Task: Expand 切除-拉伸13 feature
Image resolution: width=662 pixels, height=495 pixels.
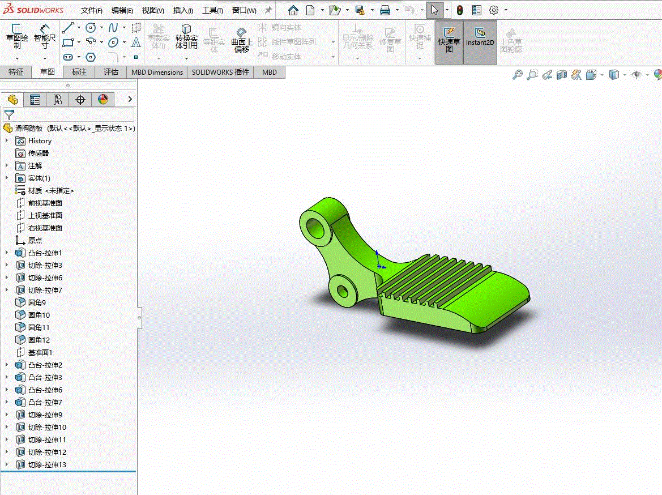Action: click(x=7, y=464)
